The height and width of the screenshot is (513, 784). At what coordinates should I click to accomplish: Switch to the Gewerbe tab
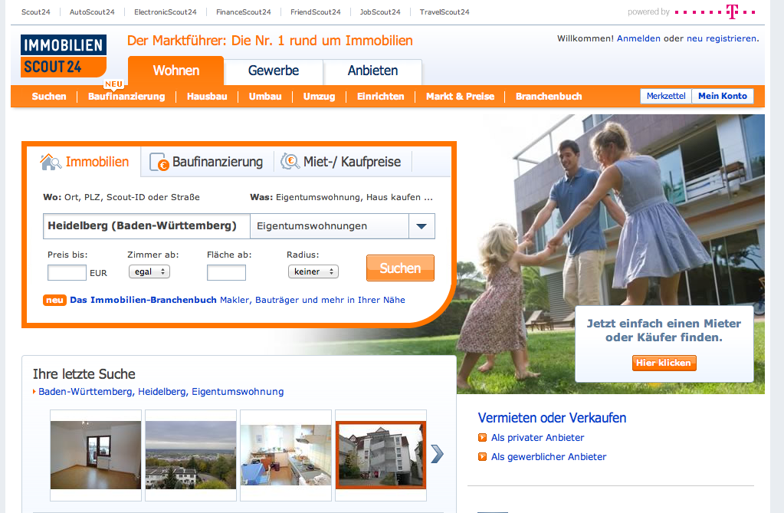[x=274, y=71]
